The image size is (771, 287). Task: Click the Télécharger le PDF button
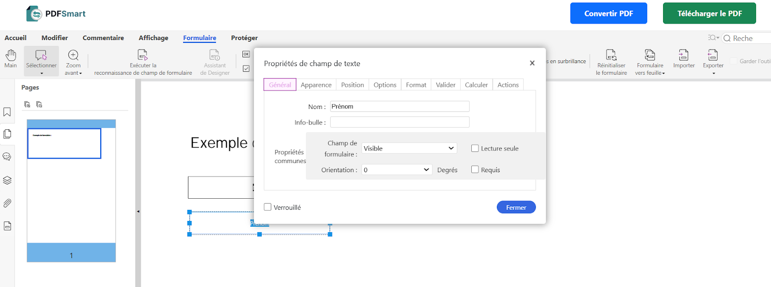pos(709,14)
